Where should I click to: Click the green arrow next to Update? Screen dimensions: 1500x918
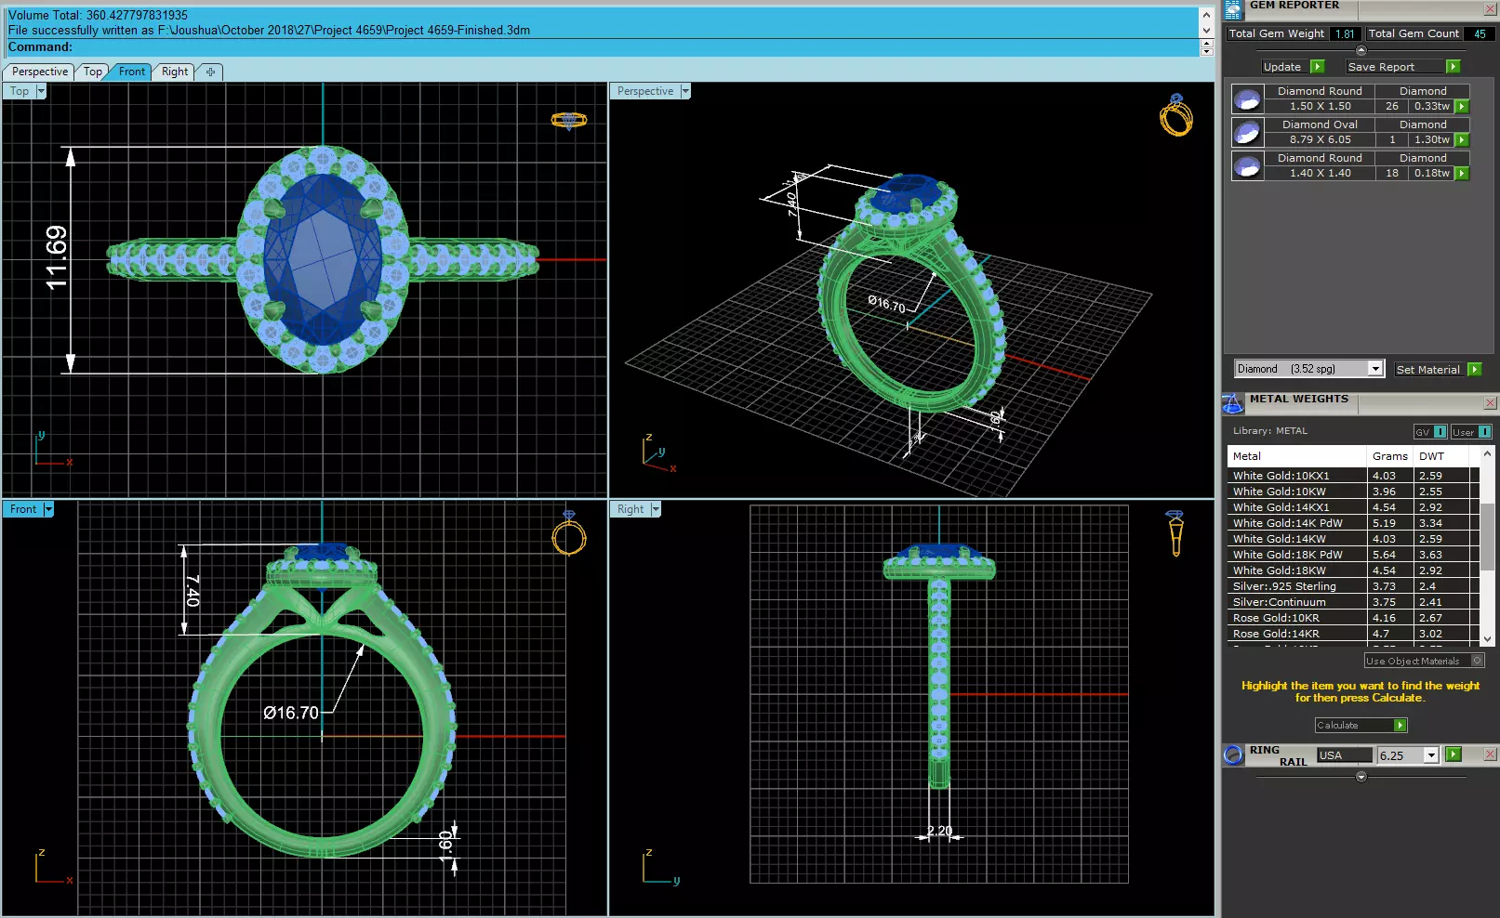(1317, 67)
